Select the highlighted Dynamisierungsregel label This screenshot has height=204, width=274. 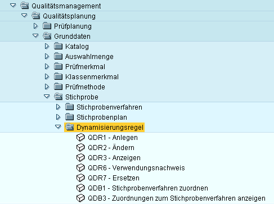110,128
